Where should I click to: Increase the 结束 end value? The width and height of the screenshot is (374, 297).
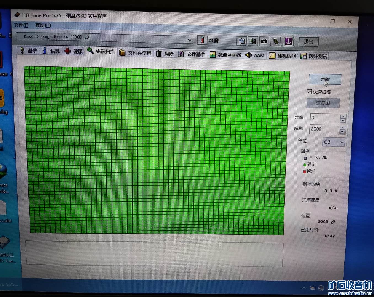click(342, 128)
